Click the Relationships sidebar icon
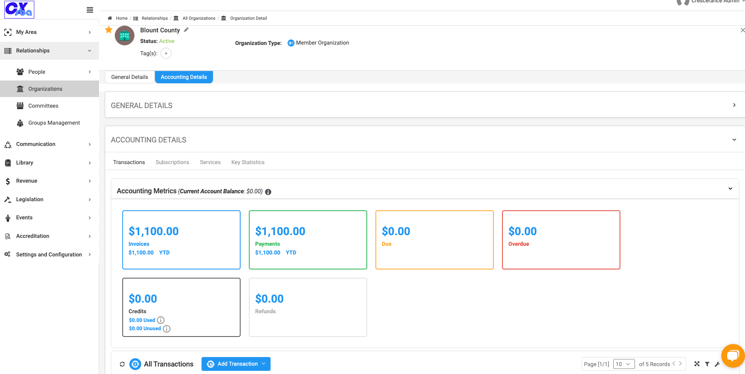Viewport: 745px width, 374px height. [8, 51]
